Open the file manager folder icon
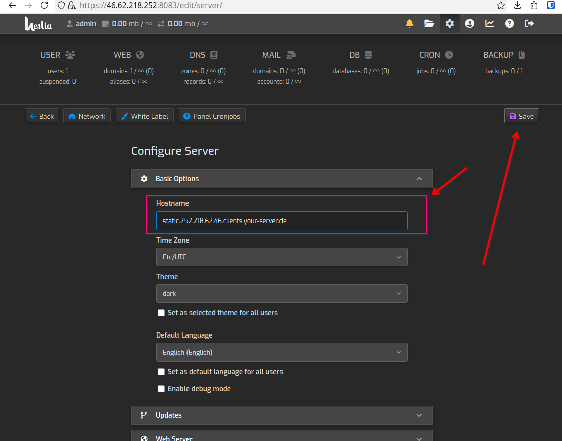The height and width of the screenshot is (441, 562). (x=429, y=24)
